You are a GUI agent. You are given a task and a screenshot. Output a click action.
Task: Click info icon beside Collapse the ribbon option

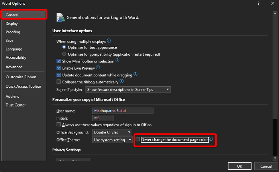click(122, 81)
